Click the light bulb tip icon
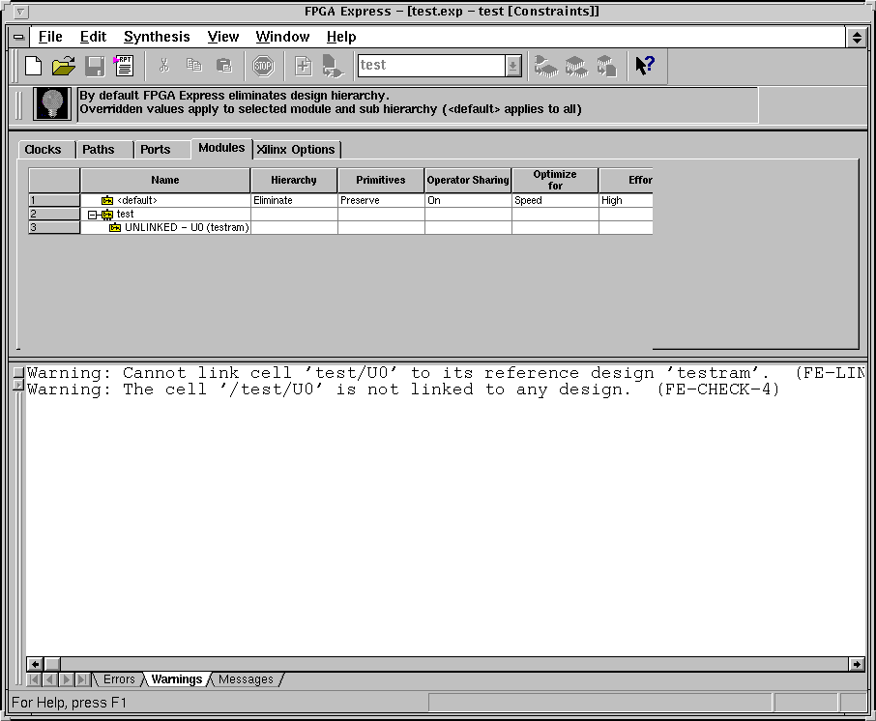 pyautogui.click(x=52, y=103)
